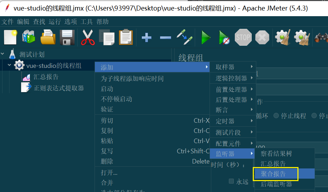Expand the 配置元件 submenu
Viewport: 328px width, 192px height.
pos(233,144)
